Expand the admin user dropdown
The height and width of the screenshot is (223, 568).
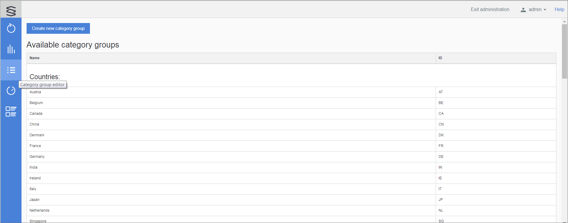coord(534,10)
